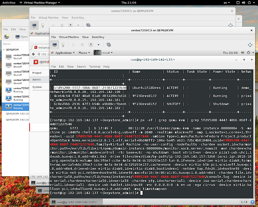The height and width of the screenshot is (207, 258).
Task: Select Project in OpenStack sidebar
Action: [37, 73]
